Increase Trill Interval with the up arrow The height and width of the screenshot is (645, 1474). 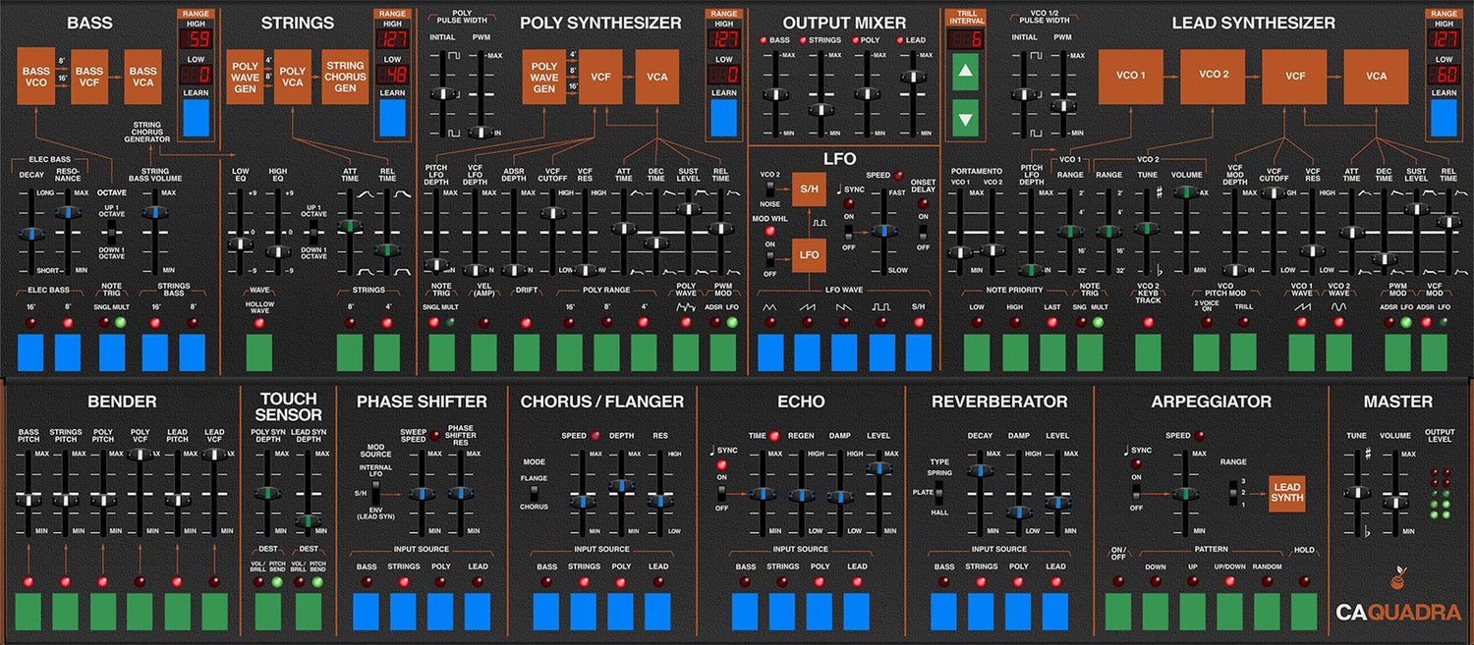coord(964,73)
